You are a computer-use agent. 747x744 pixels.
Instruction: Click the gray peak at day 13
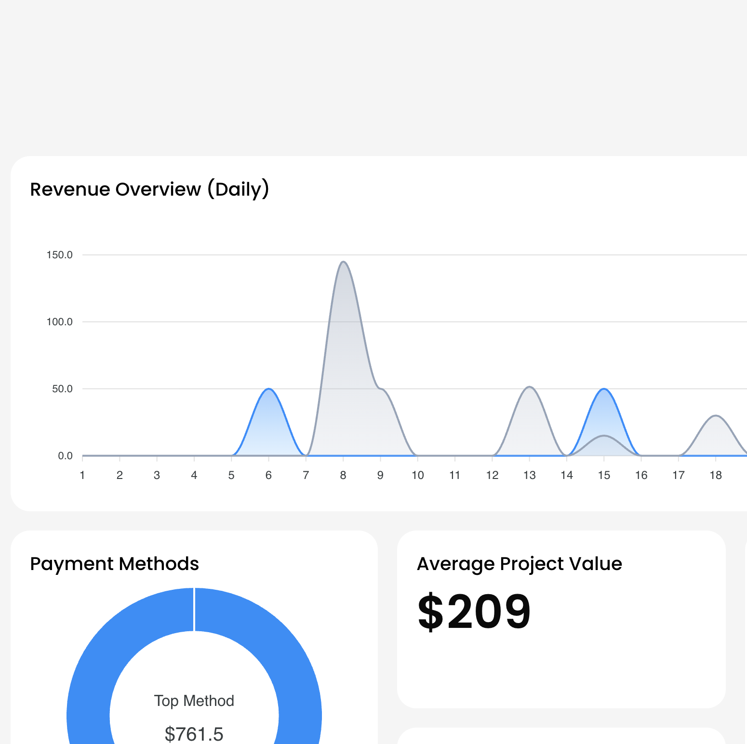529,388
